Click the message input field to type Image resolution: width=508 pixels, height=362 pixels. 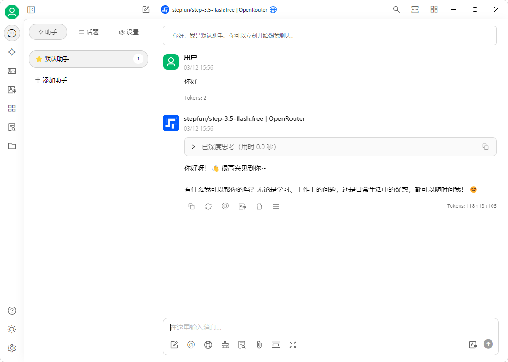329,327
